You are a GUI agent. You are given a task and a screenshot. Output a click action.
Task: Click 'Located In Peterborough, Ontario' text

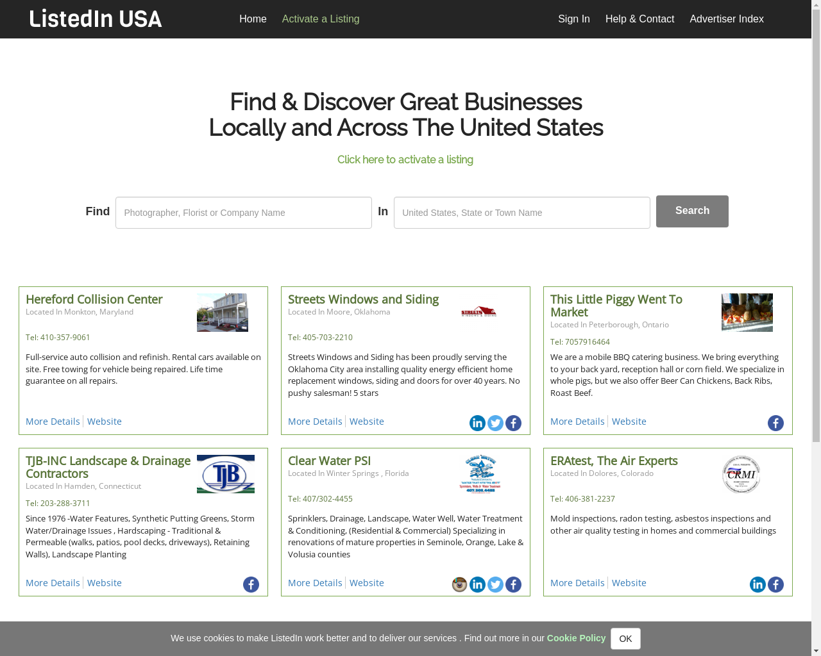pos(609,325)
